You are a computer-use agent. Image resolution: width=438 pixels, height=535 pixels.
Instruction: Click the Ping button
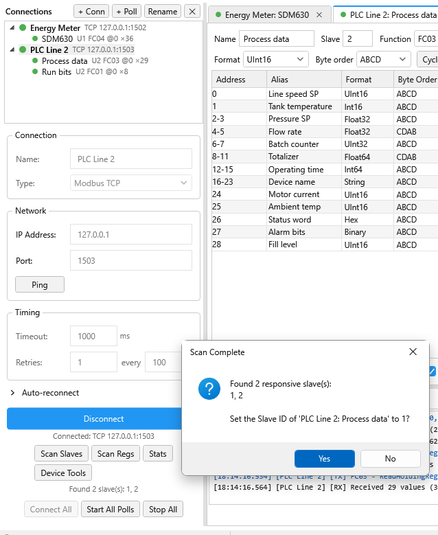pyautogui.click(x=40, y=284)
